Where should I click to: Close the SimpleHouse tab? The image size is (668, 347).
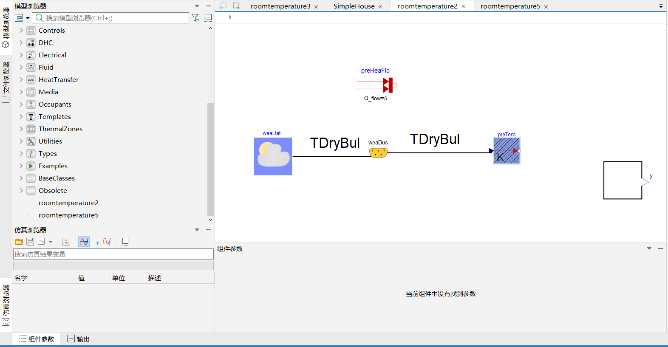(380, 7)
